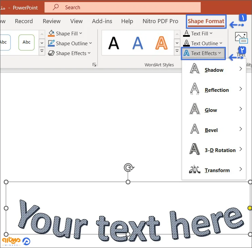252x248 pixels.
Task: Collapse the Text Effects dropdown arrow
Action: 219,53
